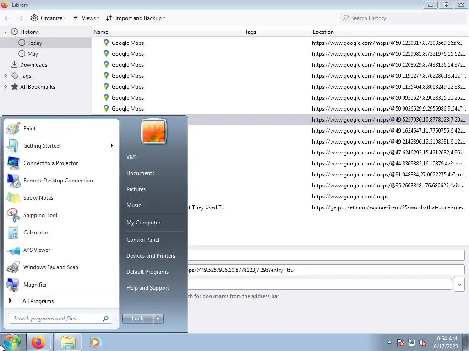Click the muted volume tray icon

(423, 342)
